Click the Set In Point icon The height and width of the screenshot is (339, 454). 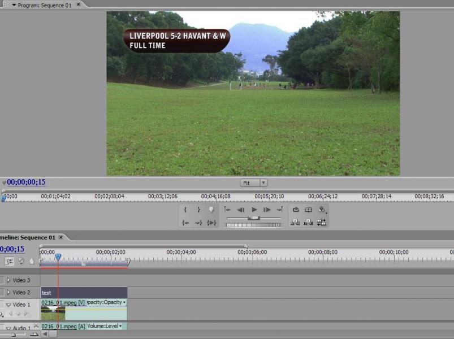185,210
